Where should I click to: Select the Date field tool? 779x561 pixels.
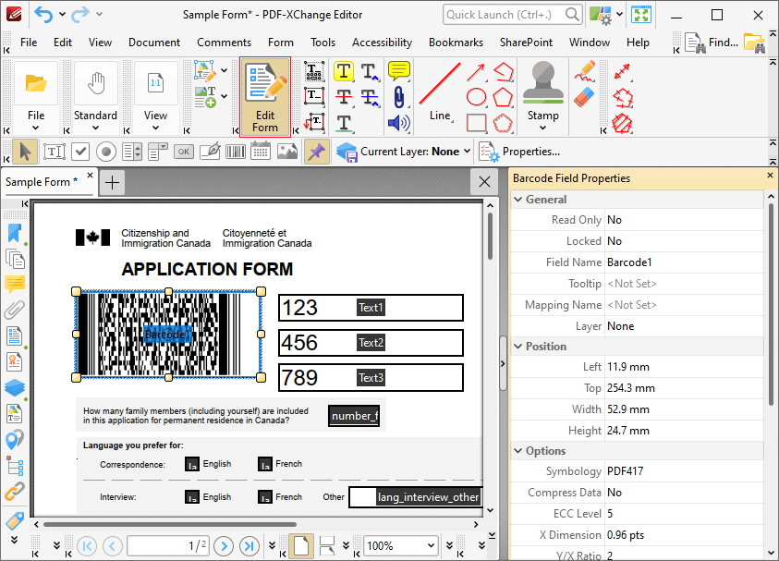click(x=261, y=152)
